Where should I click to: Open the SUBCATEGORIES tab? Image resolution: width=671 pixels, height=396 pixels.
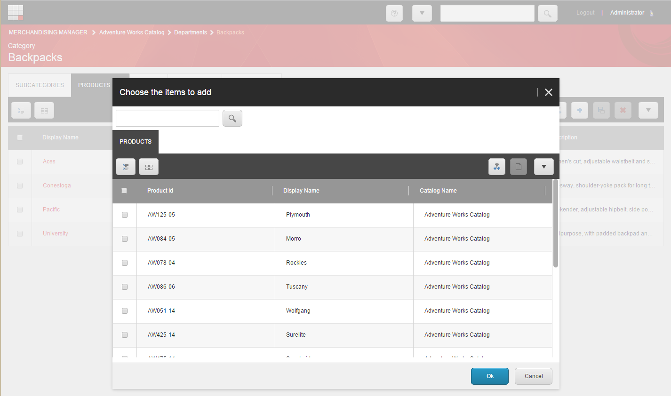(x=40, y=85)
